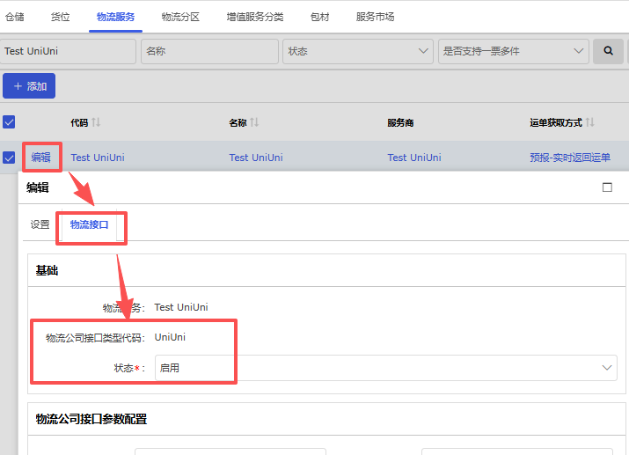Open the 服务市场 tab
629x455 pixels.
[x=375, y=17]
